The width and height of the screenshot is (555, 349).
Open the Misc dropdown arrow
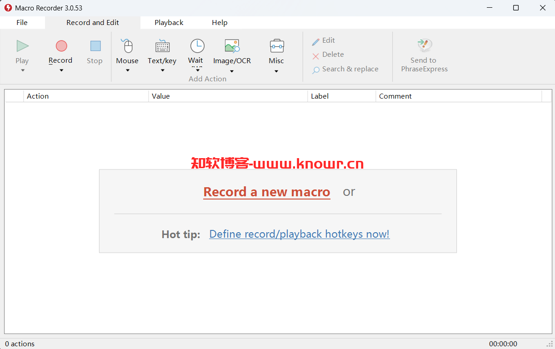tap(276, 71)
